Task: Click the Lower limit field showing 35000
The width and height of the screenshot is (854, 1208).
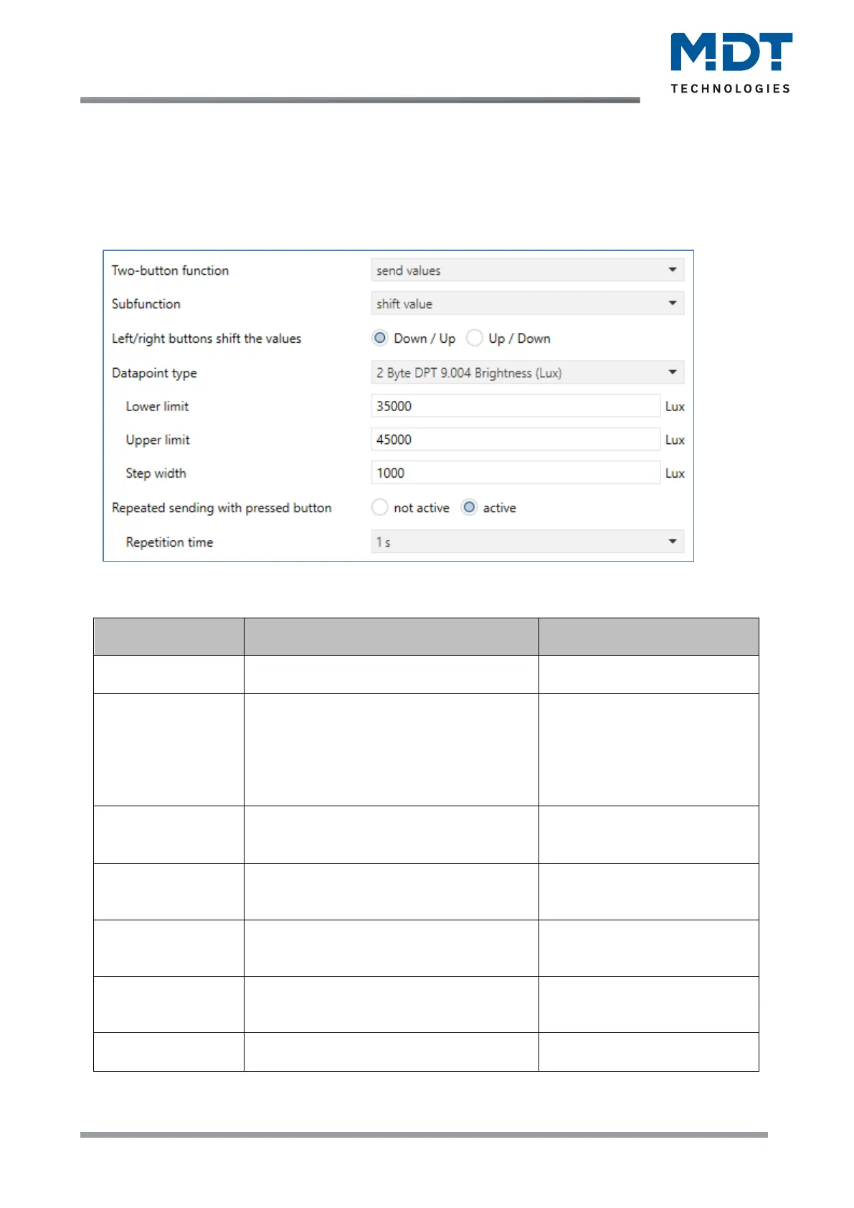Action: 515,406
